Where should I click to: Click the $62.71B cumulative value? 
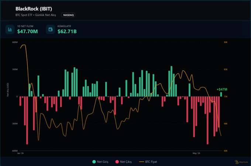[x=67, y=31]
